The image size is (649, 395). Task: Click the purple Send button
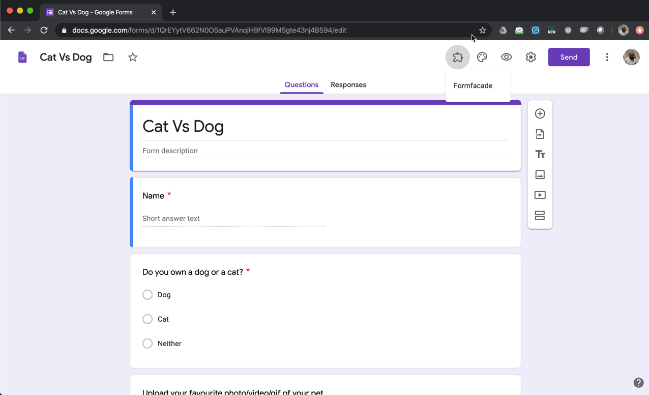(569, 57)
